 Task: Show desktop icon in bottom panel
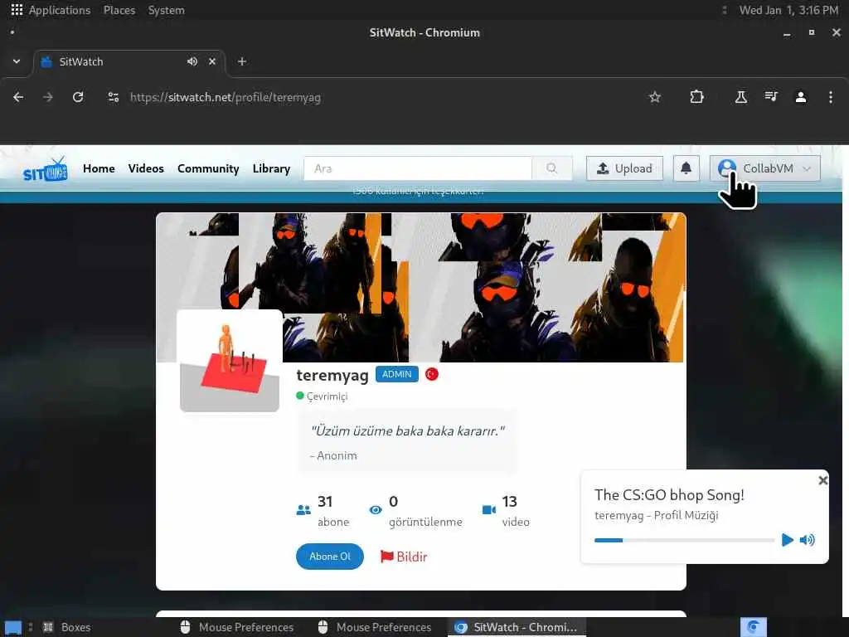(13, 628)
